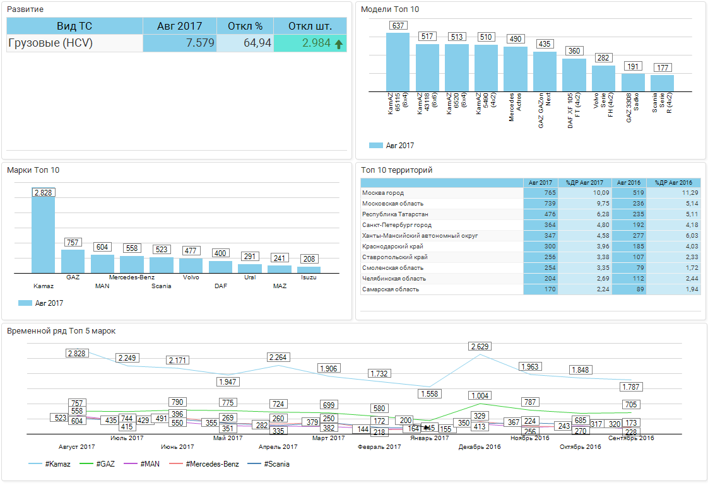The width and height of the screenshot is (708, 500).
Task: Click the Сентябрь 2016 axis label
Action: click(x=631, y=438)
